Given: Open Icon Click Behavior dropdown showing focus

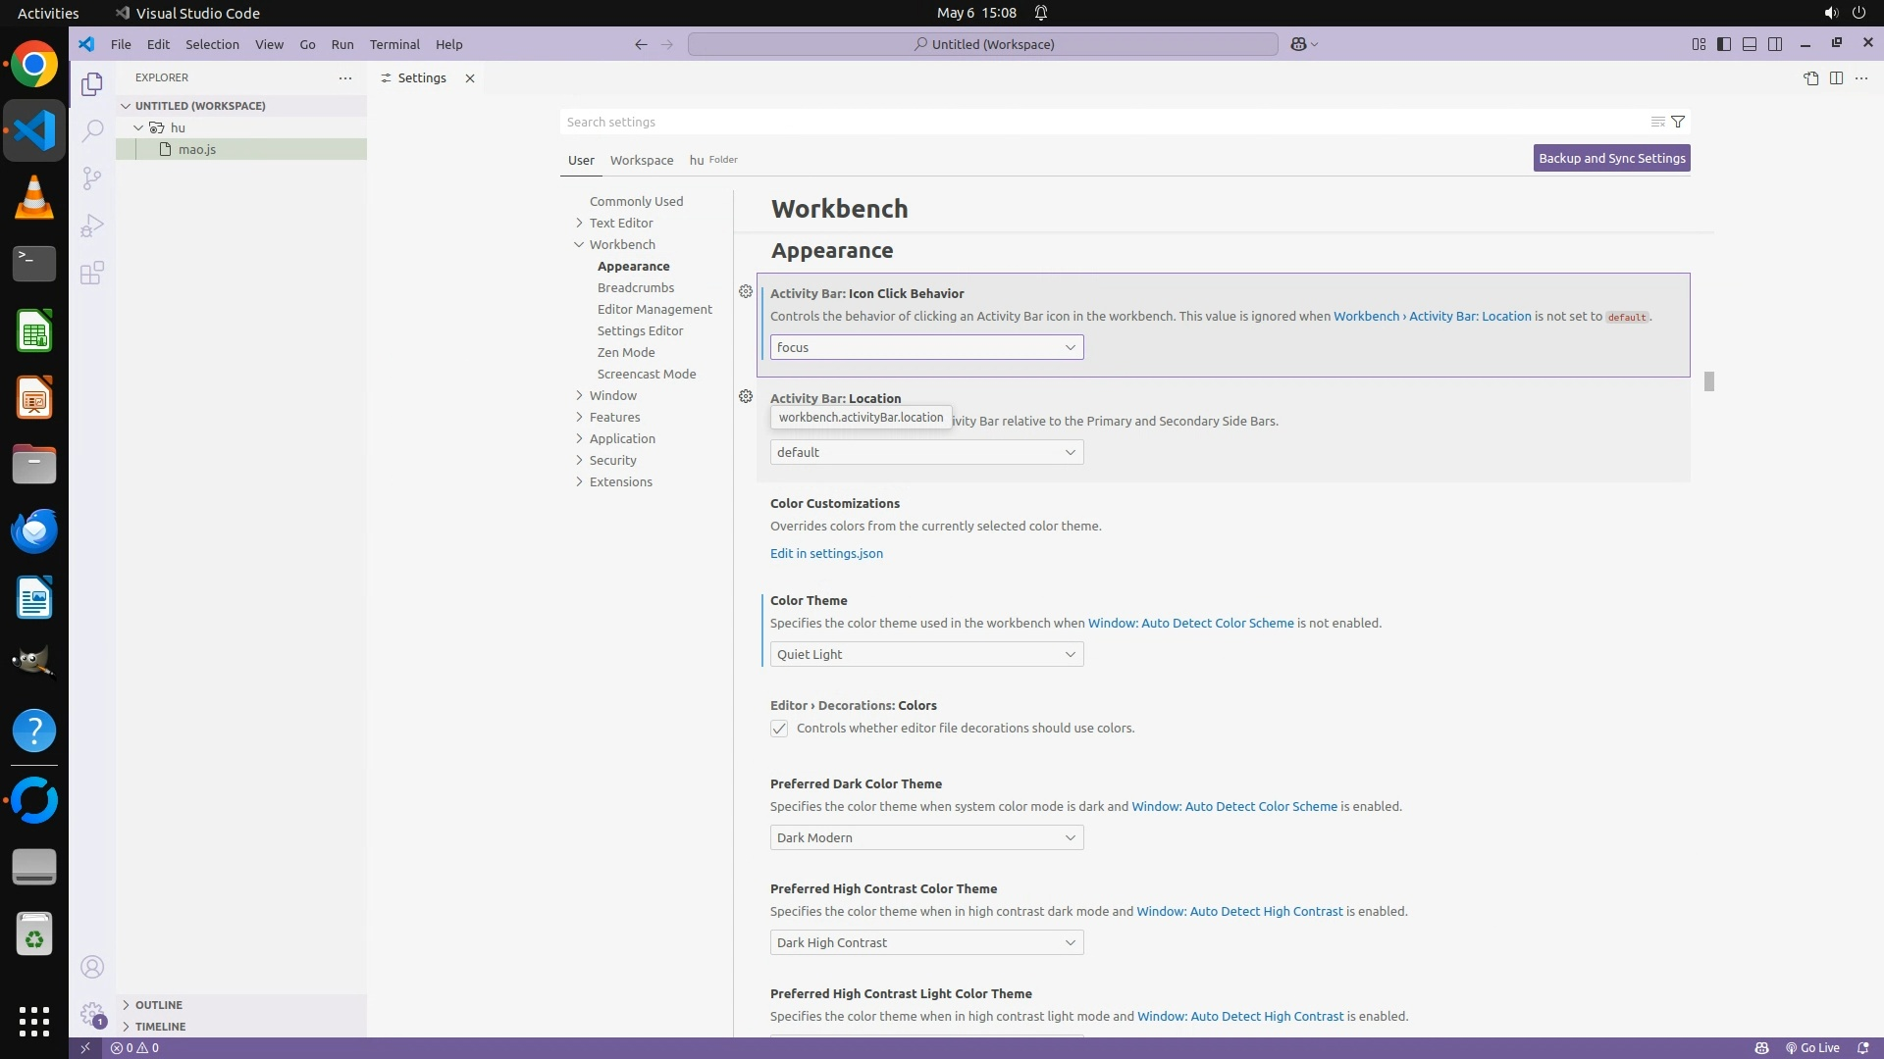Looking at the screenshot, I should click(x=926, y=347).
